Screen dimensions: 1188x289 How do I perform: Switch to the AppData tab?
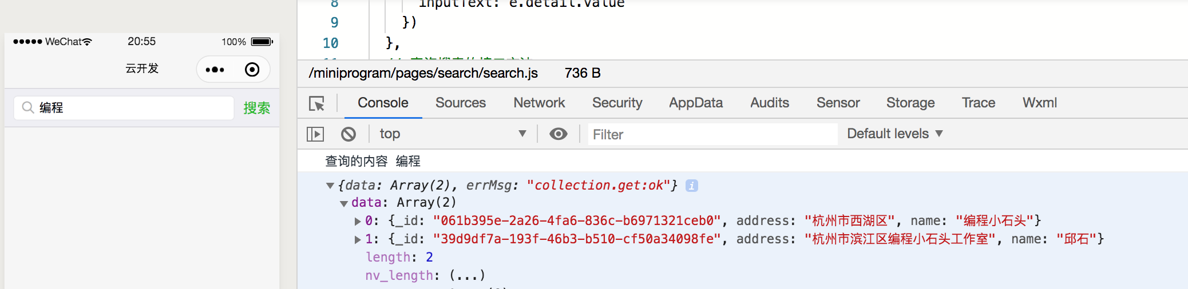pyautogui.click(x=696, y=103)
